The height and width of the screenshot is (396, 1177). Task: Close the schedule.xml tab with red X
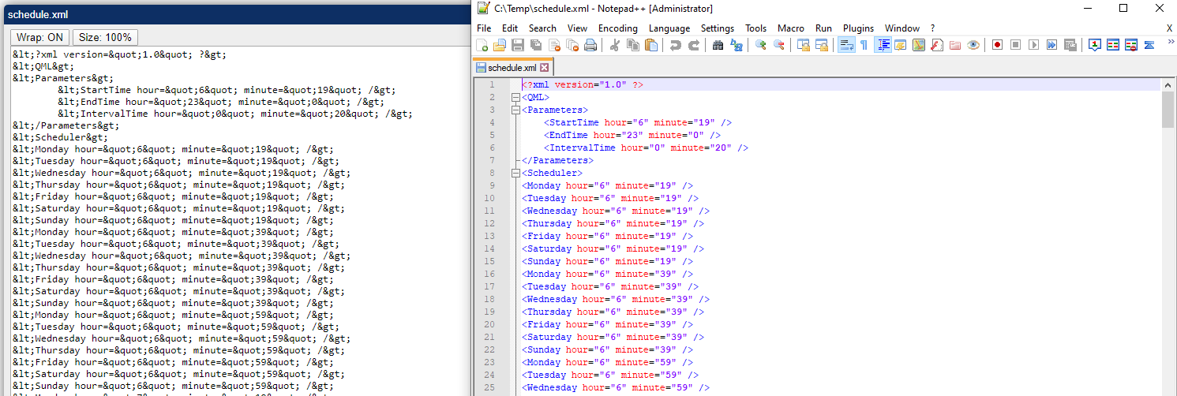tap(544, 68)
